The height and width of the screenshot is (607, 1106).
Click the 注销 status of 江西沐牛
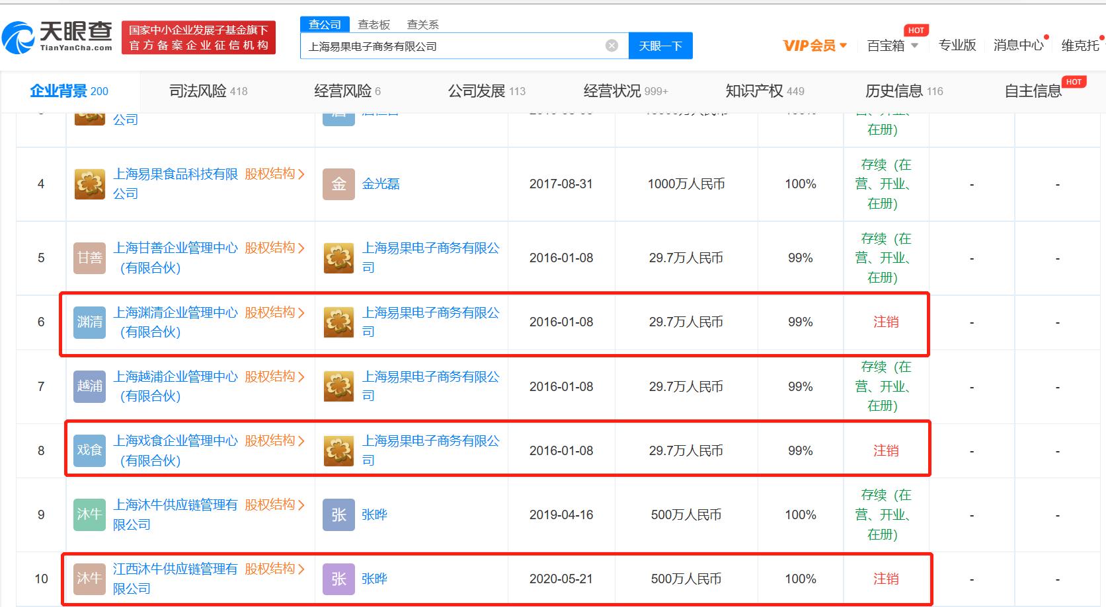coord(886,579)
